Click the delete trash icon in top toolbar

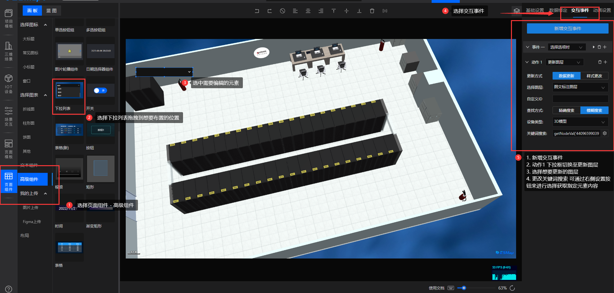click(x=372, y=11)
